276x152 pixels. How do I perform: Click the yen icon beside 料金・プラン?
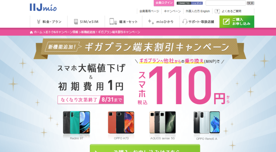39,22
